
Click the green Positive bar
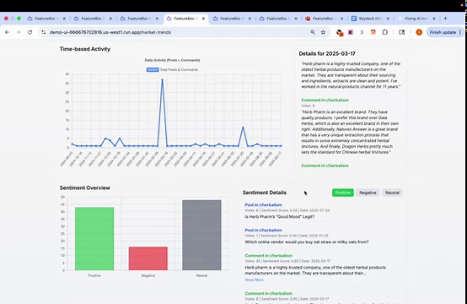point(94,239)
